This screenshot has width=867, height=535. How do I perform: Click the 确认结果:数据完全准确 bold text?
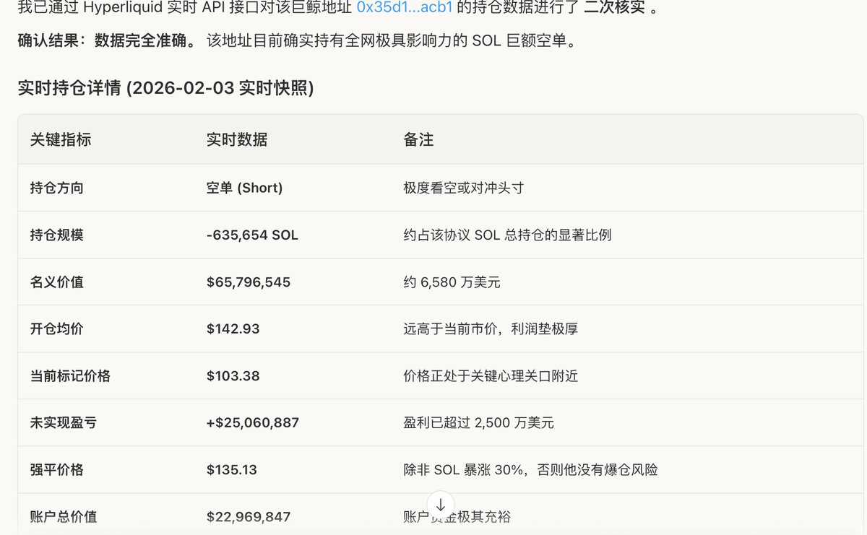click(107, 40)
